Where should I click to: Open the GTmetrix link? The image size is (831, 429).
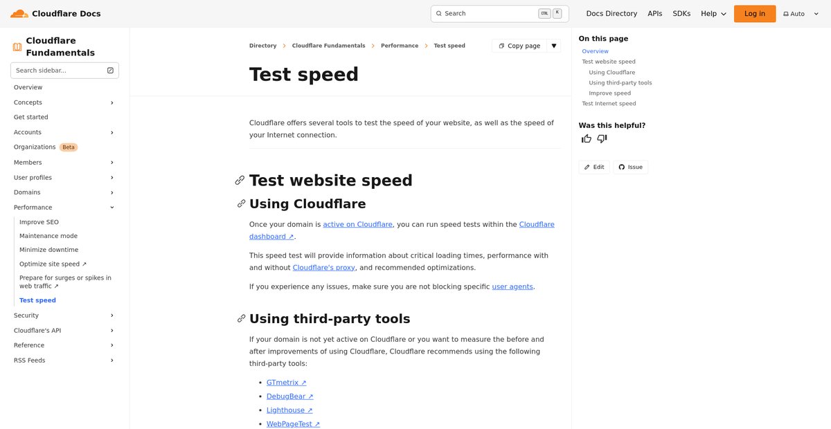click(x=287, y=383)
